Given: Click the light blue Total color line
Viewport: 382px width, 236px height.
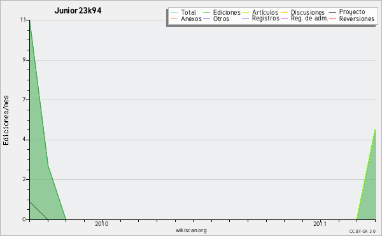Looking at the screenshot, I should 174,12.
